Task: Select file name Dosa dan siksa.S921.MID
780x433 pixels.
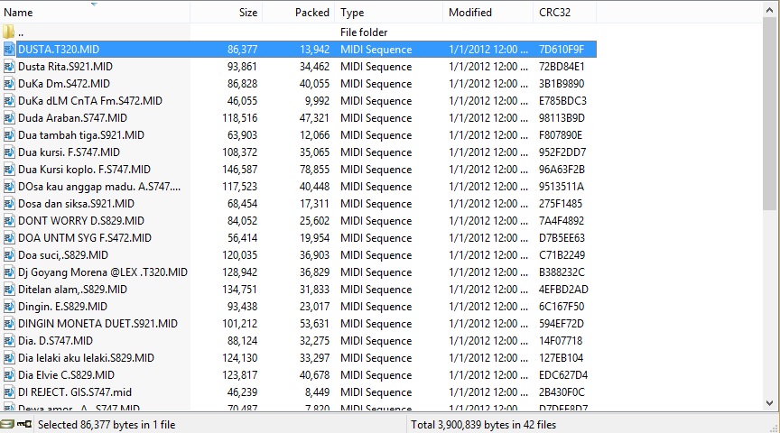Action: [x=76, y=203]
